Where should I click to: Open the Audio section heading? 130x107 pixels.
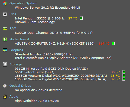[14, 96]
